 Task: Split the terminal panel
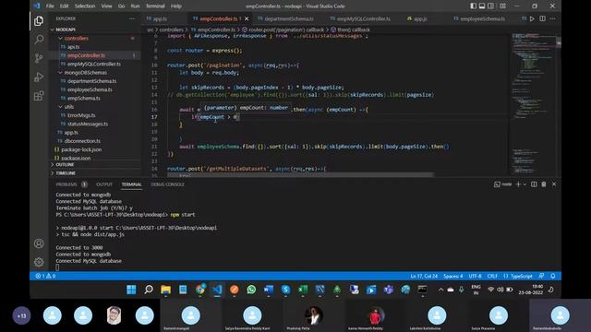click(x=534, y=184)
